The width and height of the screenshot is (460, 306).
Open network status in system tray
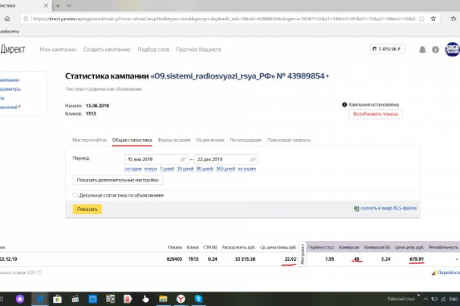[x=443, y=299]
